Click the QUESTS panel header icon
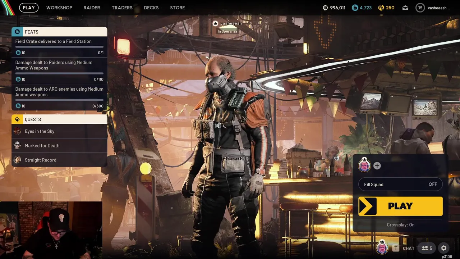 point(17,119)
